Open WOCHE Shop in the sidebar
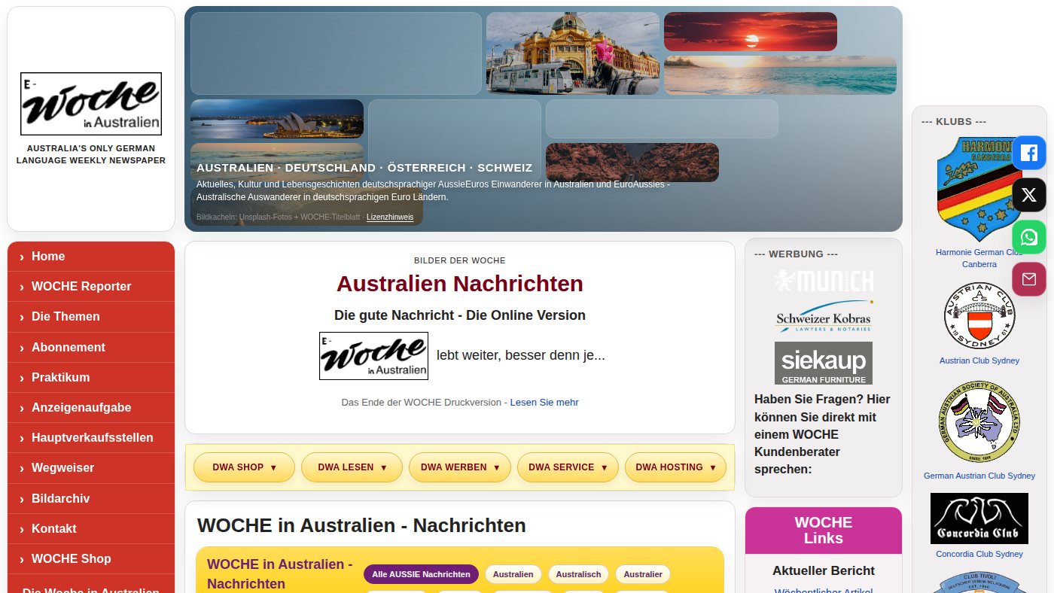Screen dimensions: 1054x593 coord(91,559)
